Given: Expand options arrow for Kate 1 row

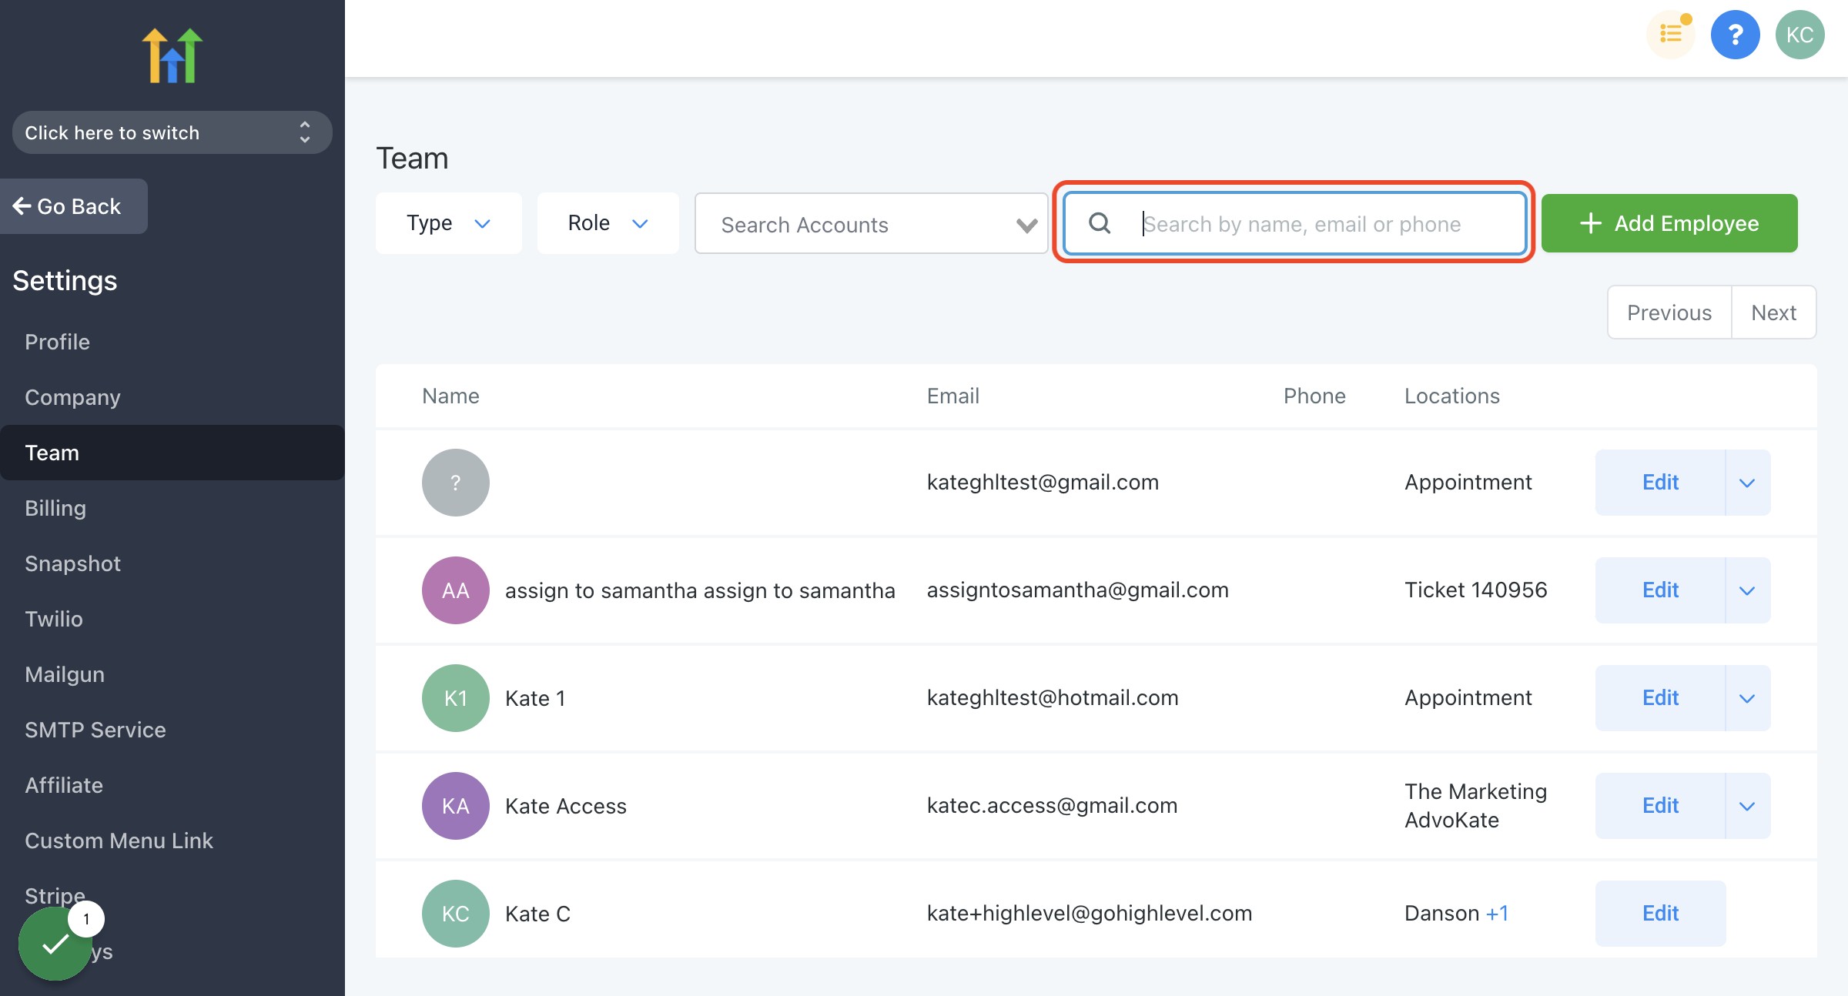Looking at the screenshot, I should [1747, 698].
